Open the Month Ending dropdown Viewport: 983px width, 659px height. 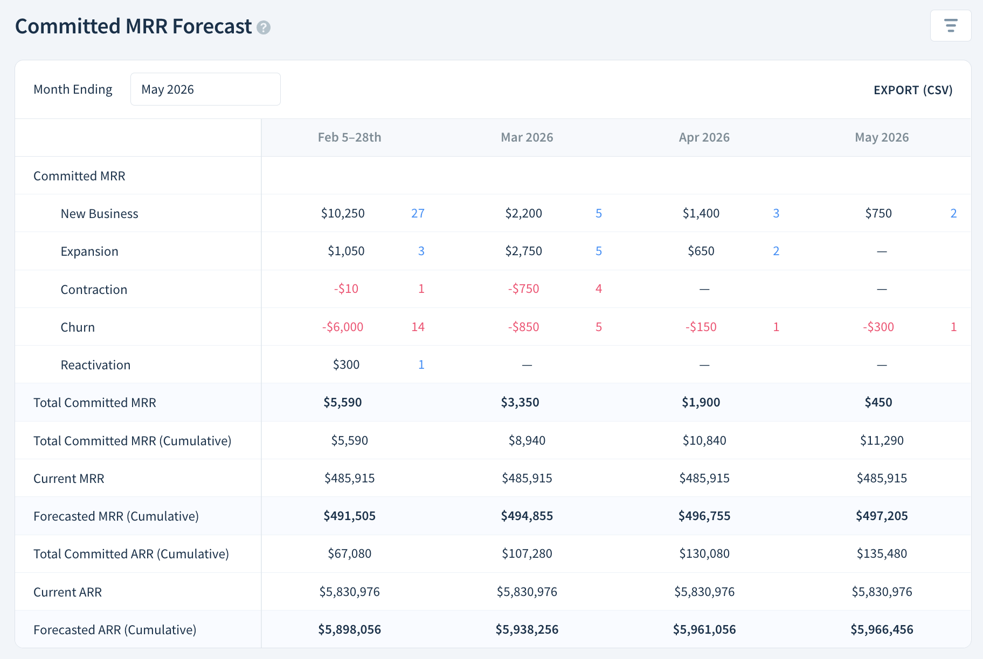[205, 89]
